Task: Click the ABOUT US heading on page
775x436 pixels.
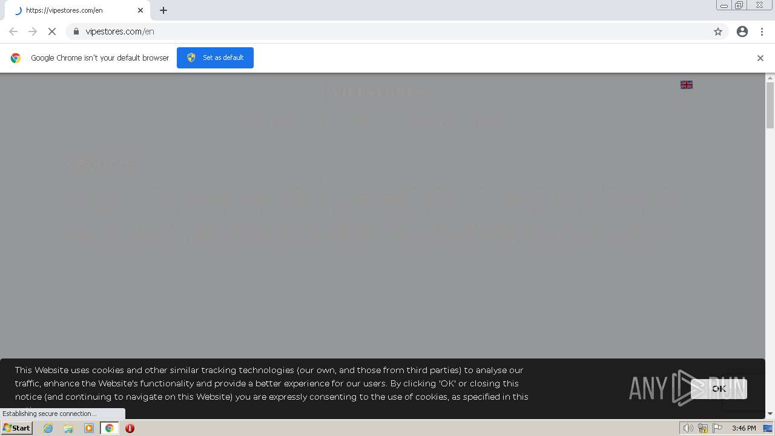Action: click(101, 164)
